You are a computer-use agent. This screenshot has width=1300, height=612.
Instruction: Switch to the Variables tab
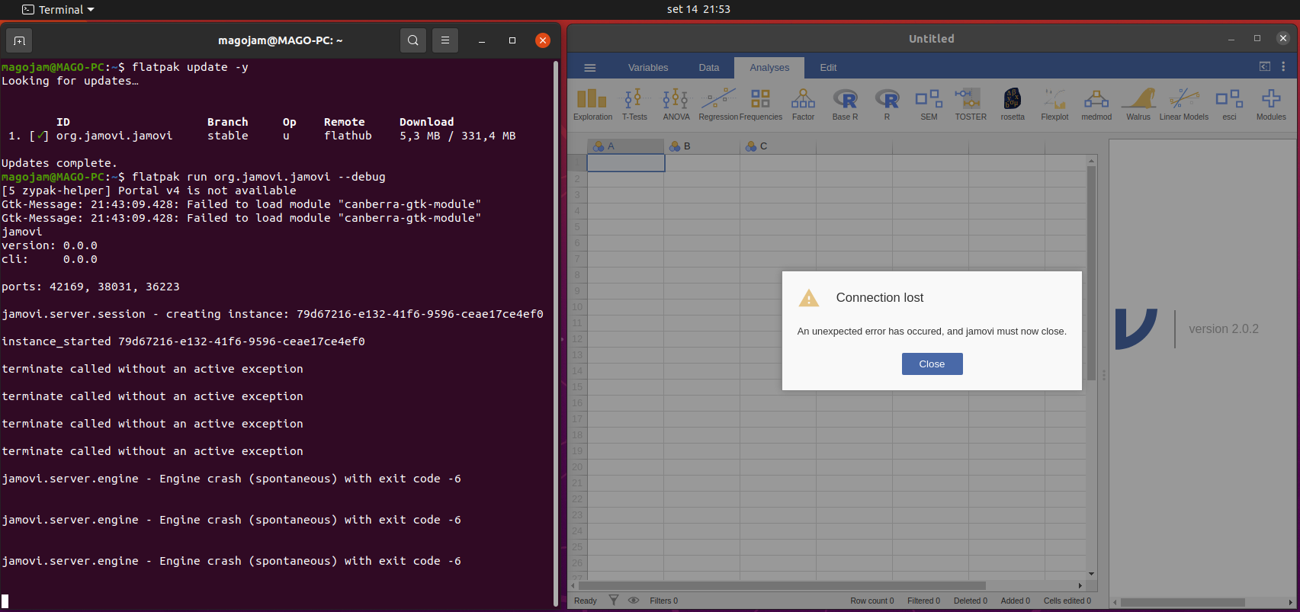click(648, 68)
